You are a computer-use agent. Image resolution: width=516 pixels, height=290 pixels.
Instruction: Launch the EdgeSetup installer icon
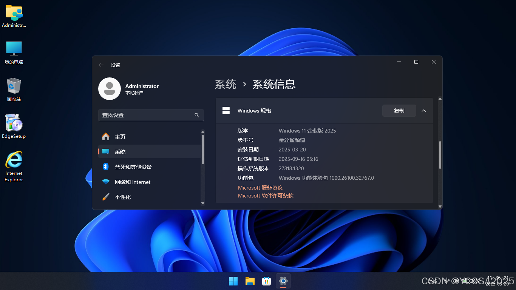click(14, 126)
